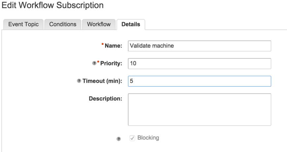The image size is (287, 152).
Task: Click into the Priority input field
Action: coord(199,63)
